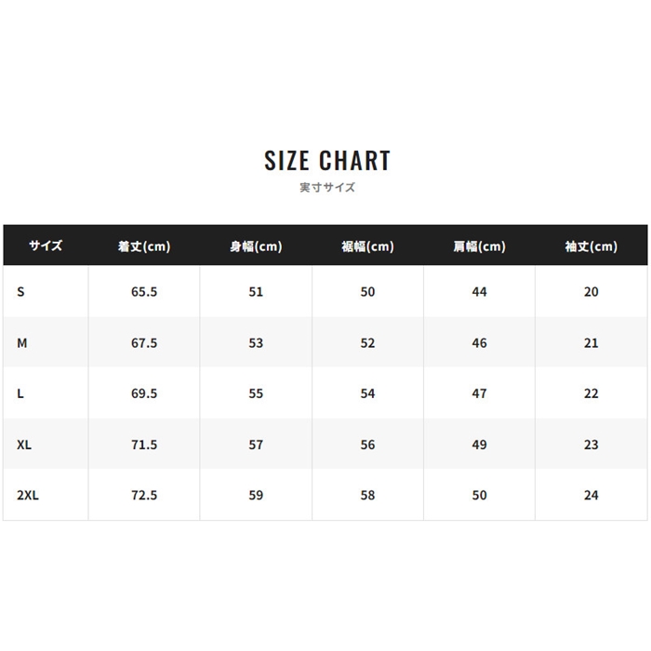Click the 24 sleeve length cell
Screen dimensions: 651x651
tap(591, 496)
